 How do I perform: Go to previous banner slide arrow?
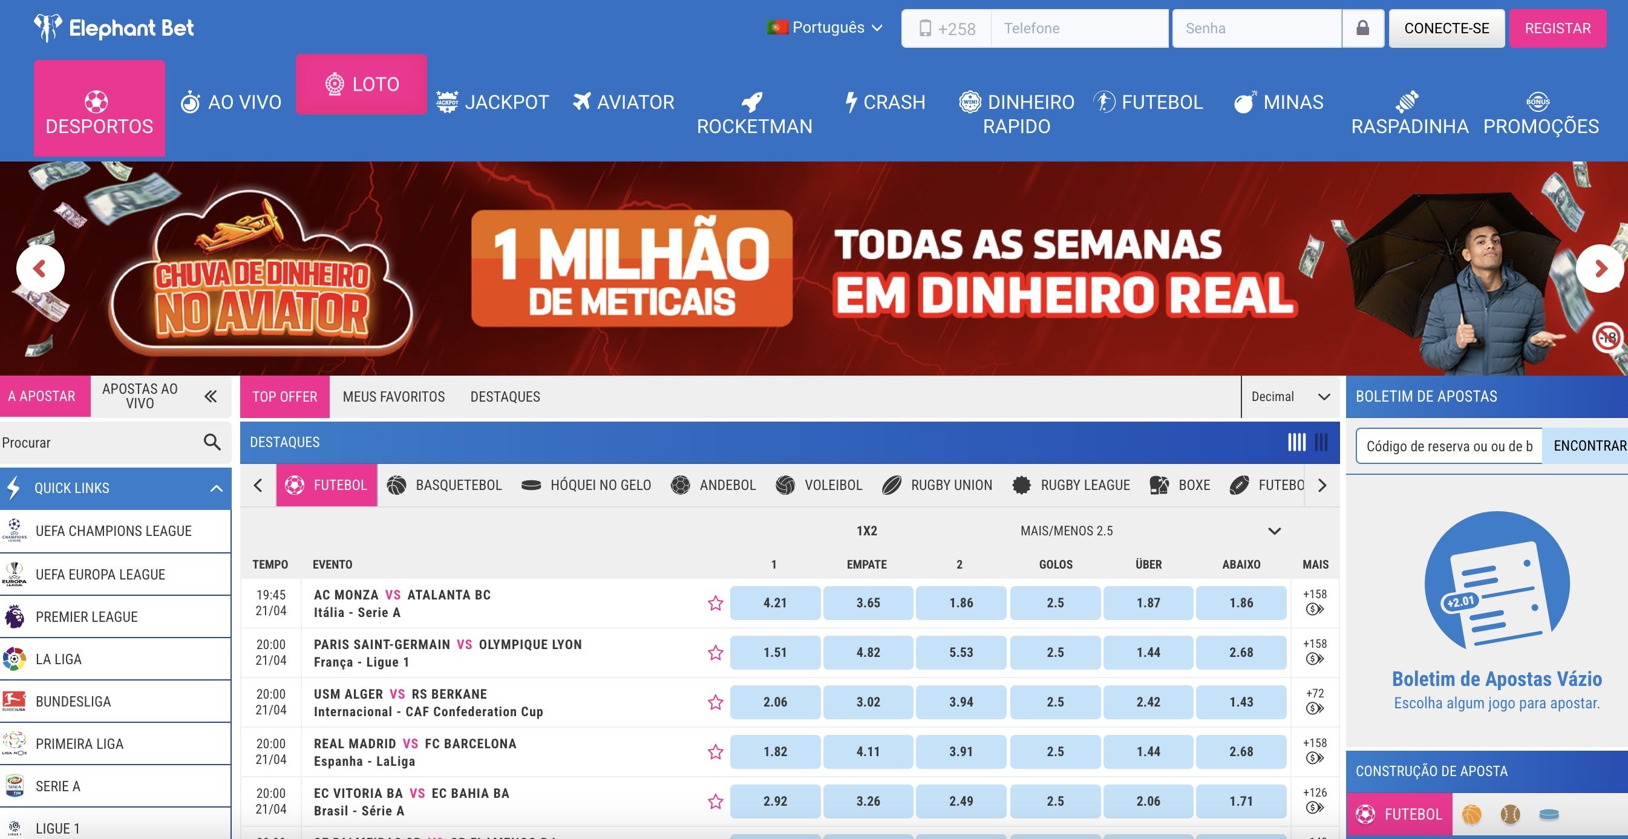[40, 269]
